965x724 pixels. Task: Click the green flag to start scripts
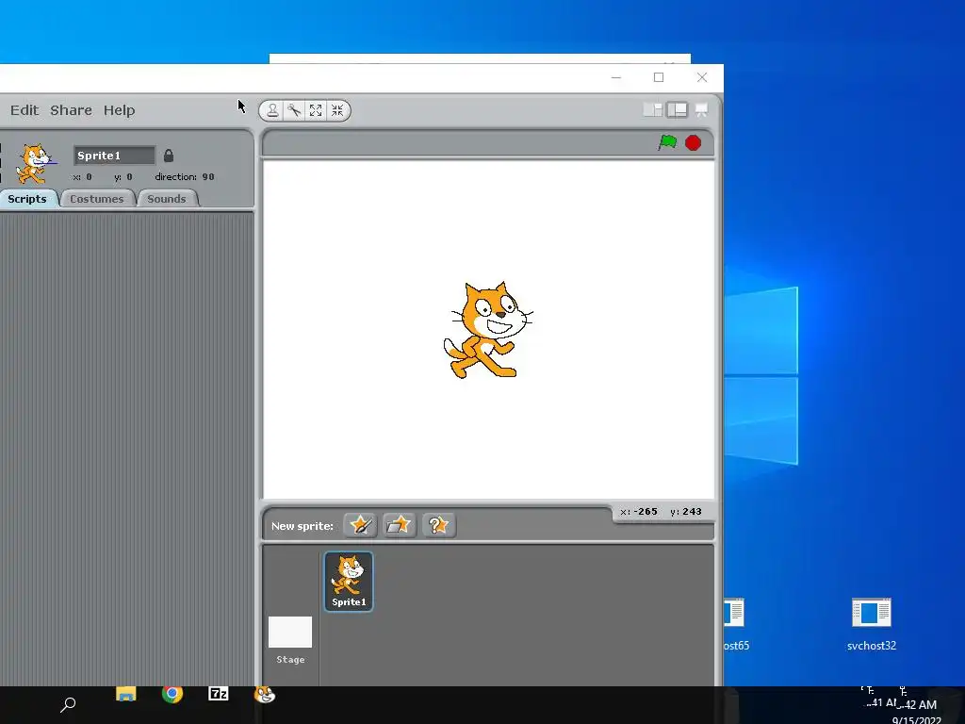(667, 143)
